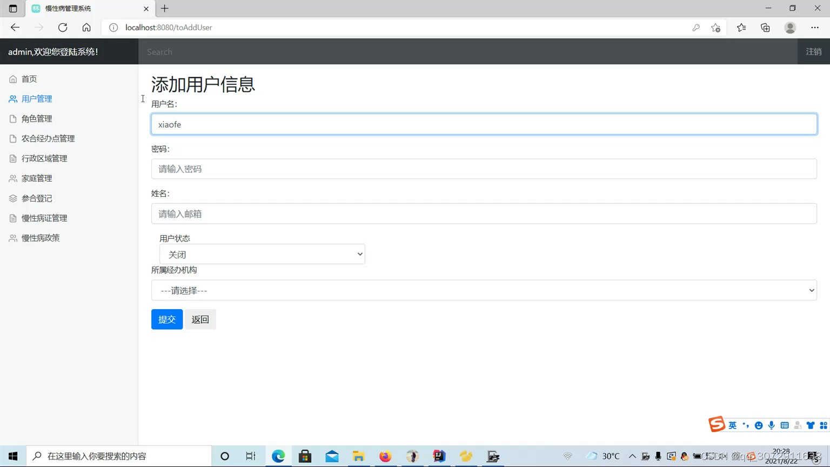Toggle Sogou punctuation mode icon
The width and height of the screenshot is (830, 467).
(746, 425)
